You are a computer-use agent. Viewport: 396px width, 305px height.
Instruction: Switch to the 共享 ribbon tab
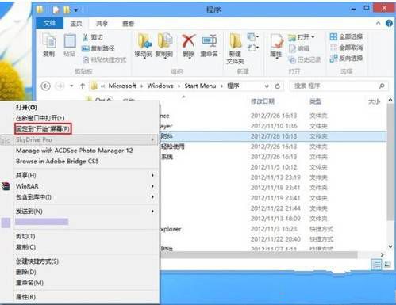pyautogui.click(x=102, y=24)
